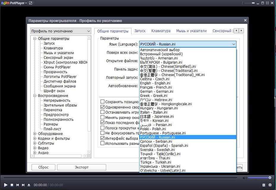Image resolution: width=276 pixels, height=190 pixels.
Task: Toggle Не фокусировать checkbox
Action: pos(102,133)
